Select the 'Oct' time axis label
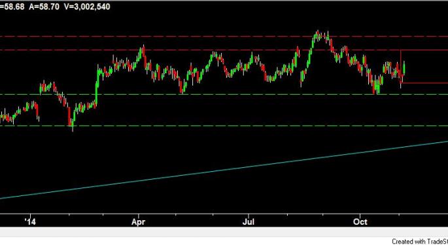This screenshot has height=245, width=448. pos(360,221)
